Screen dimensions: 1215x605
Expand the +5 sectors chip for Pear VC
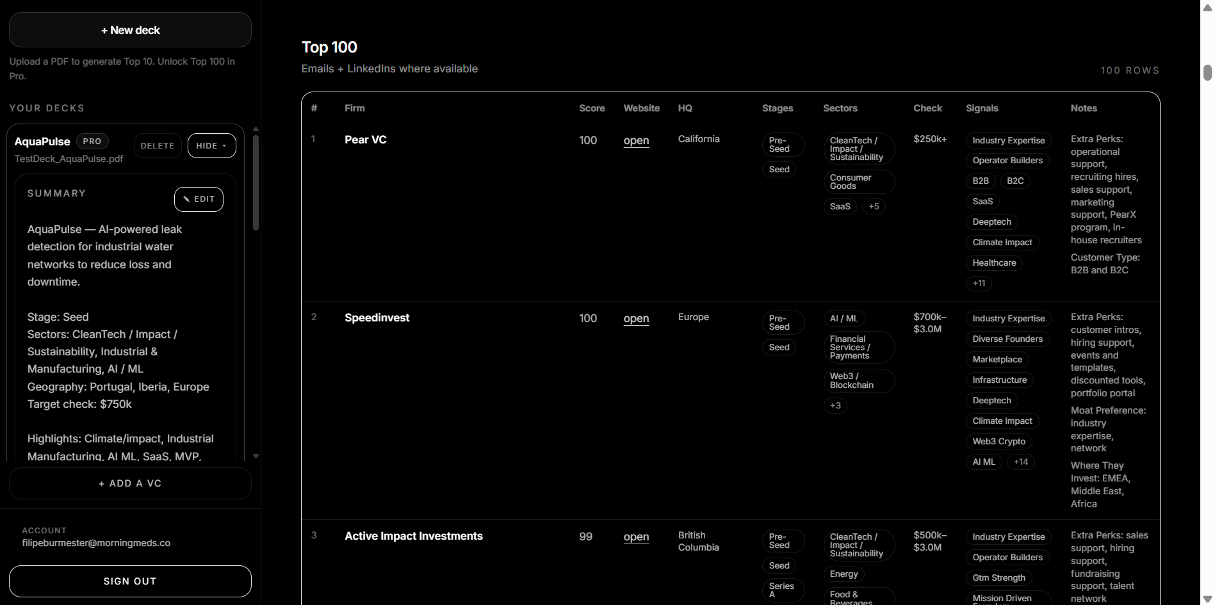[874, 206]
